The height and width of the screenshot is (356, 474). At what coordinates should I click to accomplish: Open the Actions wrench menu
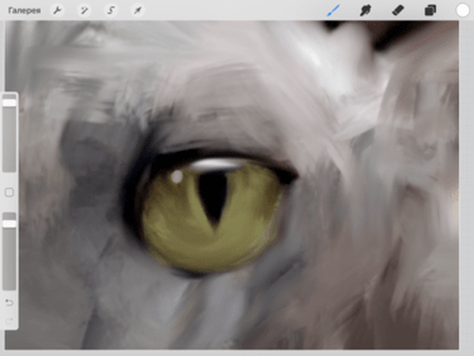click(x=57, y=10)
